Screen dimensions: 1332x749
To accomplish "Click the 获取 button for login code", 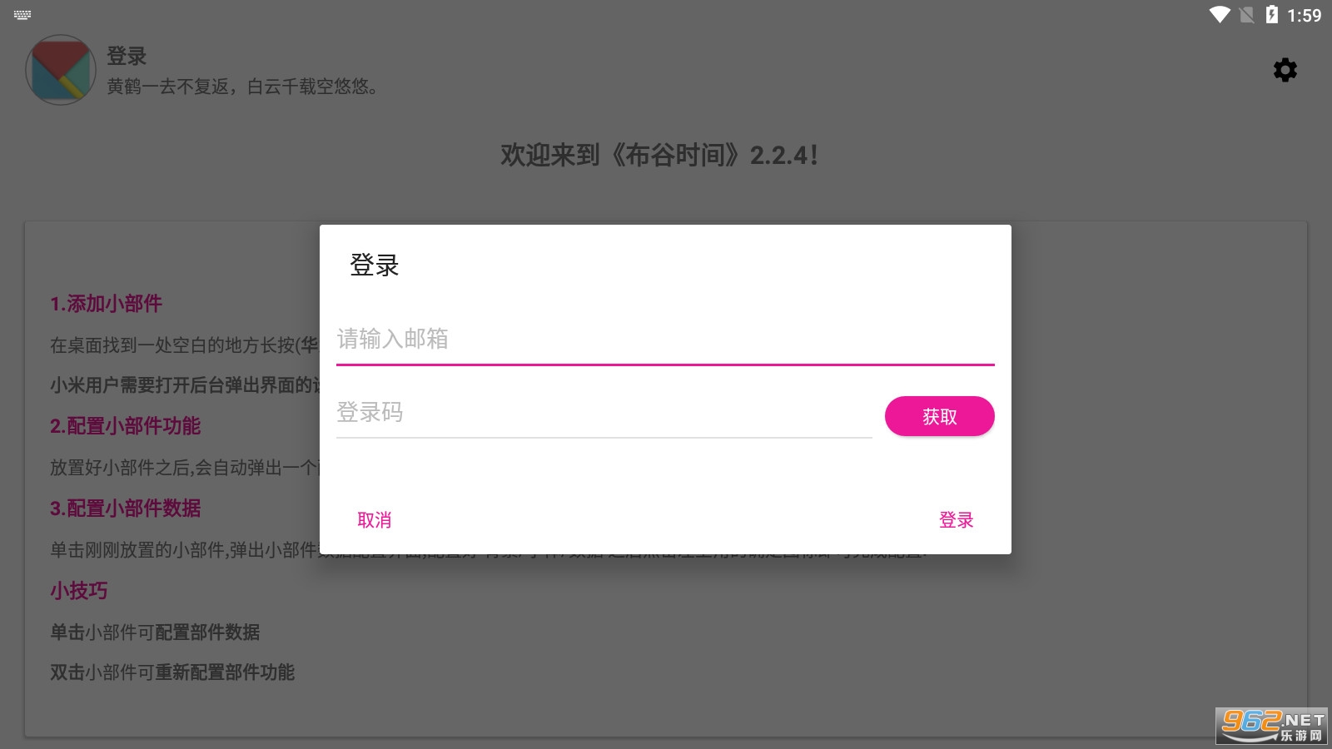I will pos(939,416).
